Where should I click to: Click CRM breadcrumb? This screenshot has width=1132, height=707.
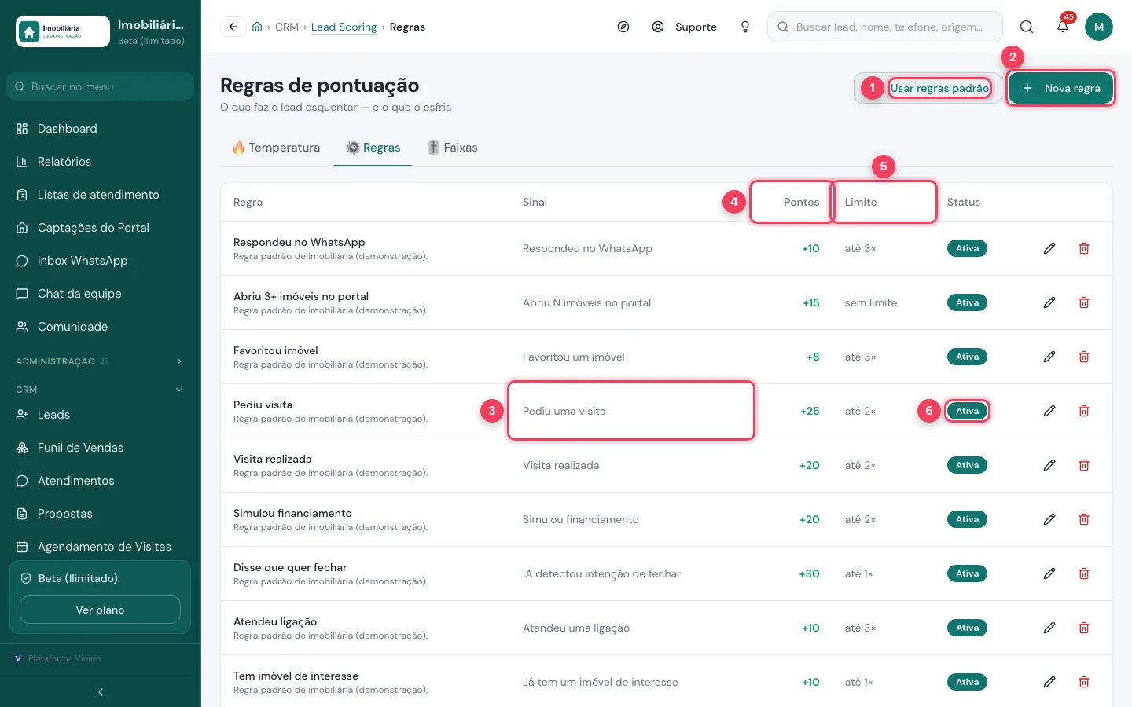[287, 27]
